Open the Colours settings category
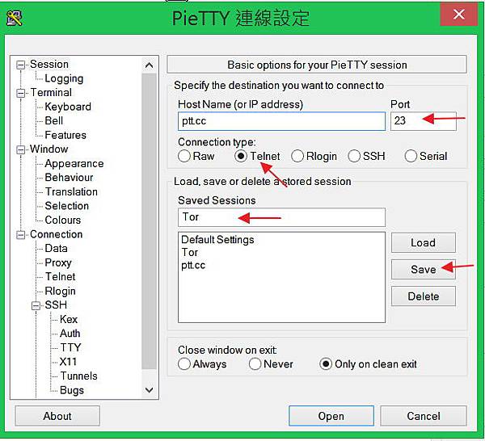This screenshot has width=485, height=441. coord(63,220)
